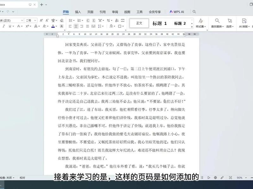
Task: Open the phonetic guide (变) tool
Action: pyautogui.click(x=53, y=20)
